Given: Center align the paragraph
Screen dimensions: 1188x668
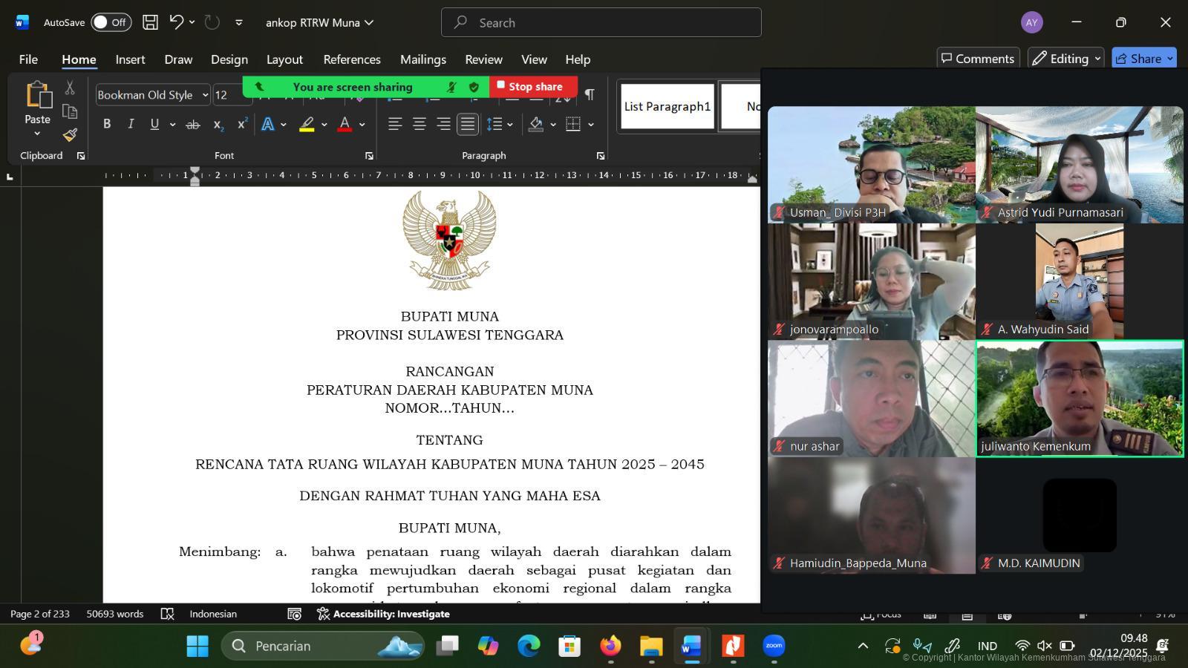Looking at the screenshot, I should [420, 125].
